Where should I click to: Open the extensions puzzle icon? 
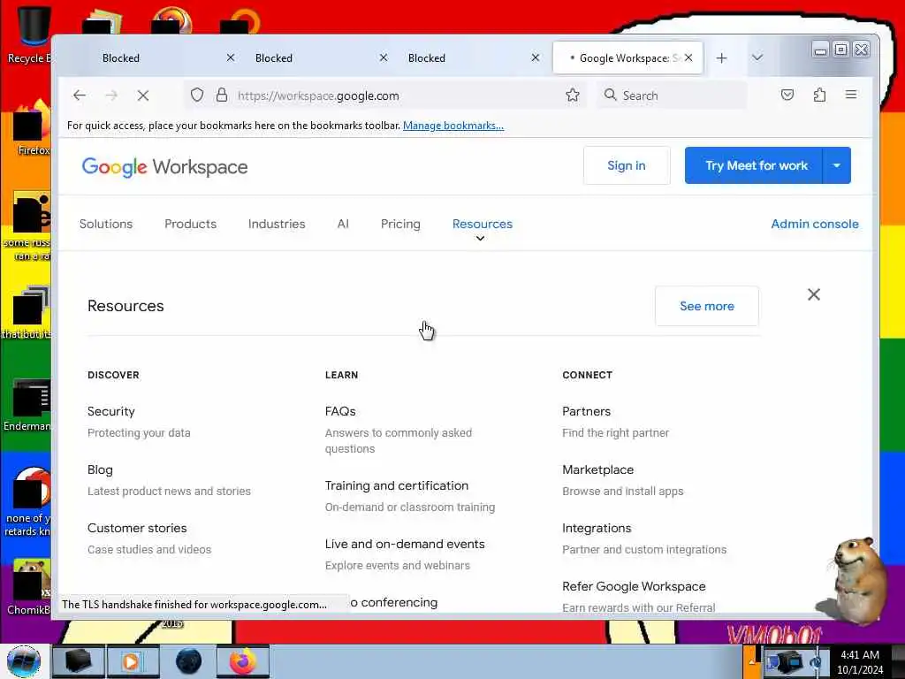819,95
